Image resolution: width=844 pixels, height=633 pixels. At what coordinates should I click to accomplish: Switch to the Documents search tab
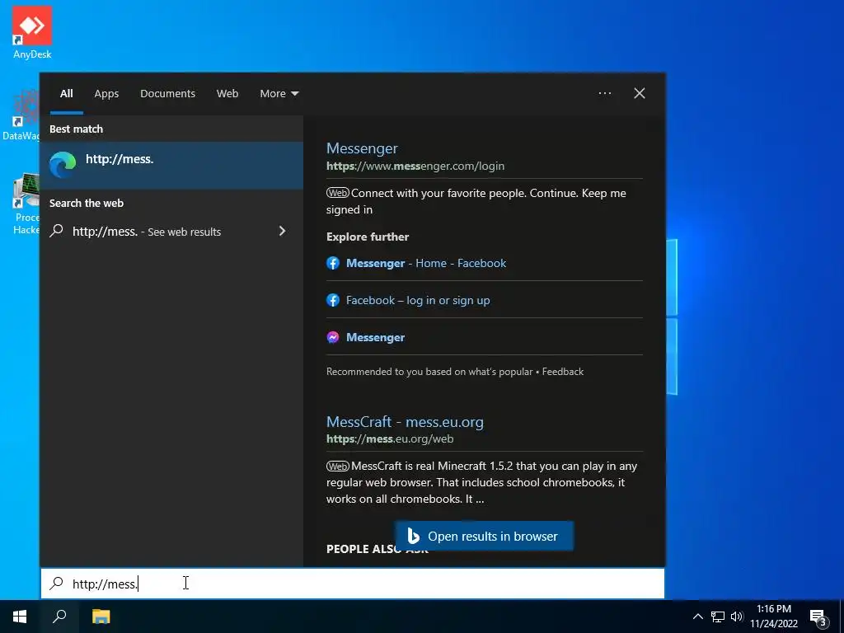tap(167, 94)
